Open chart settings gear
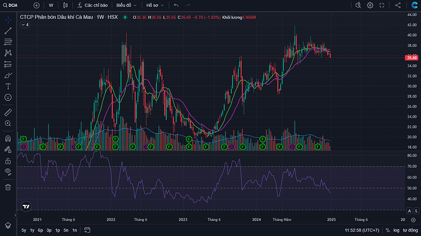The width and height of the screenshot is (421, 236). coord(370,5)
